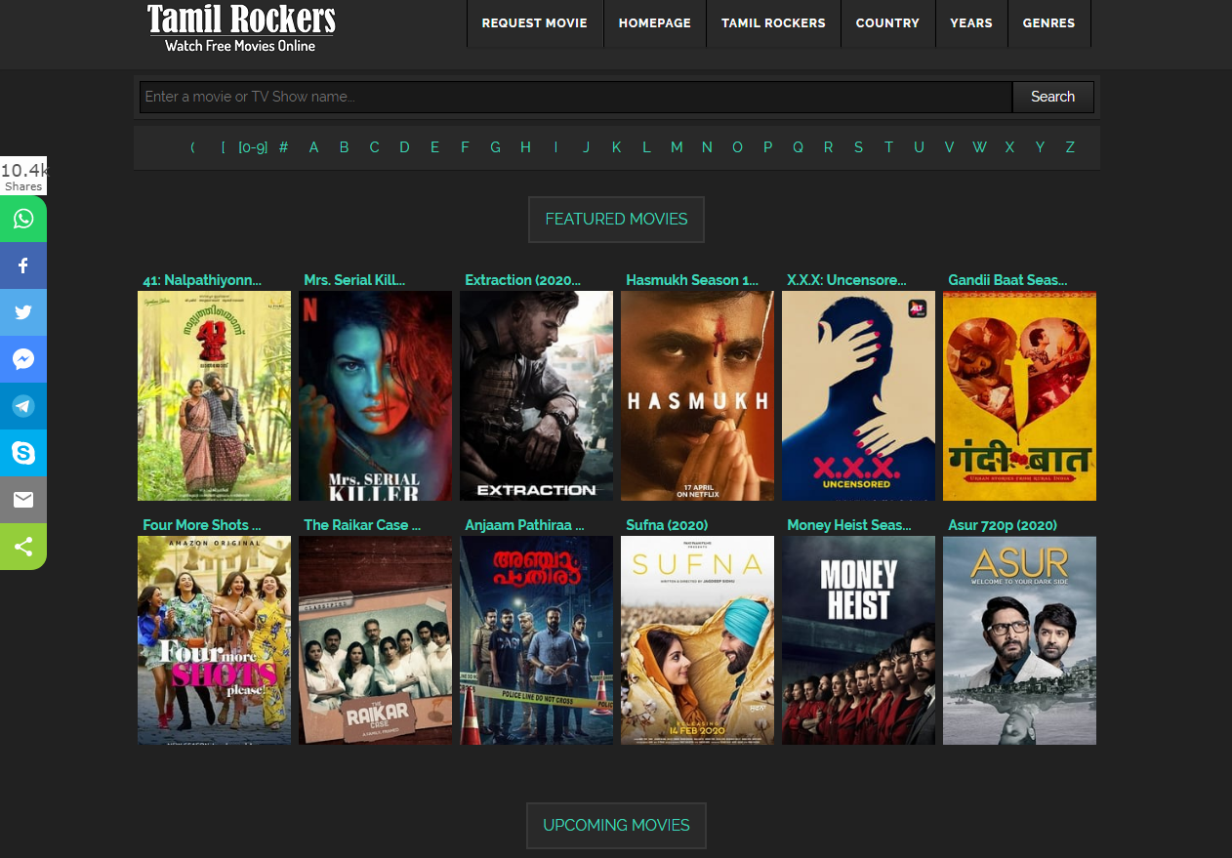Image resolution: width=1232 pixels, height=858 pixels.
Task: Select the 41 Nalpathiyonnu movie poster
Action: (214, 395)
